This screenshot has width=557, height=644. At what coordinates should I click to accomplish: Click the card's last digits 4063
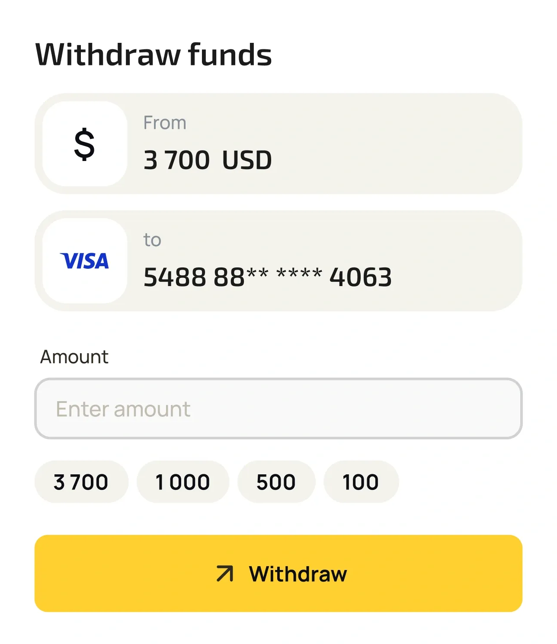coord(361,277)
